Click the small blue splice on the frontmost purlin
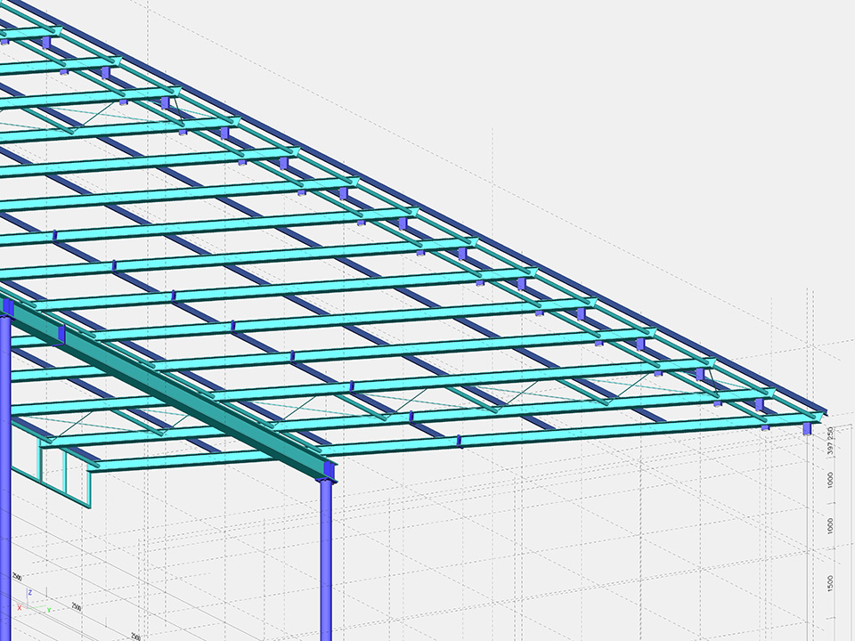The height and width of the screenshot is (641, 855). click(x=460, y=440)
